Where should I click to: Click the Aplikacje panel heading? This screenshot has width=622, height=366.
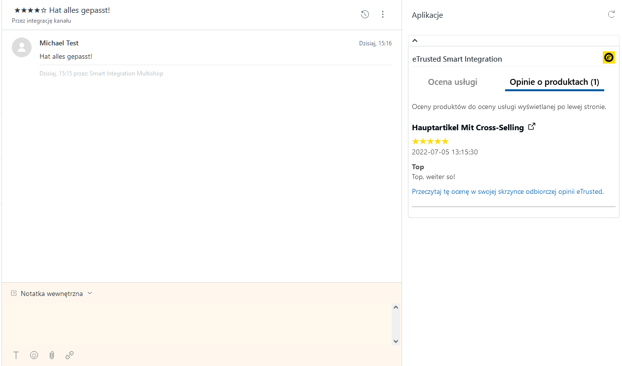click(x=427, y=15)
